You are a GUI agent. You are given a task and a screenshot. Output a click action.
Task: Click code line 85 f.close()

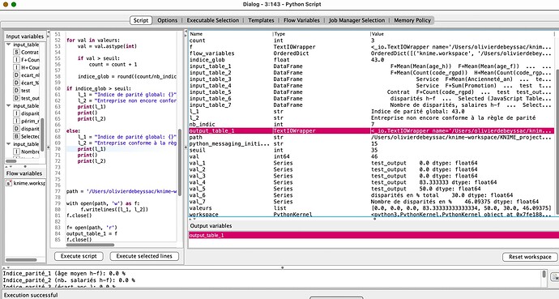(79, 240)
